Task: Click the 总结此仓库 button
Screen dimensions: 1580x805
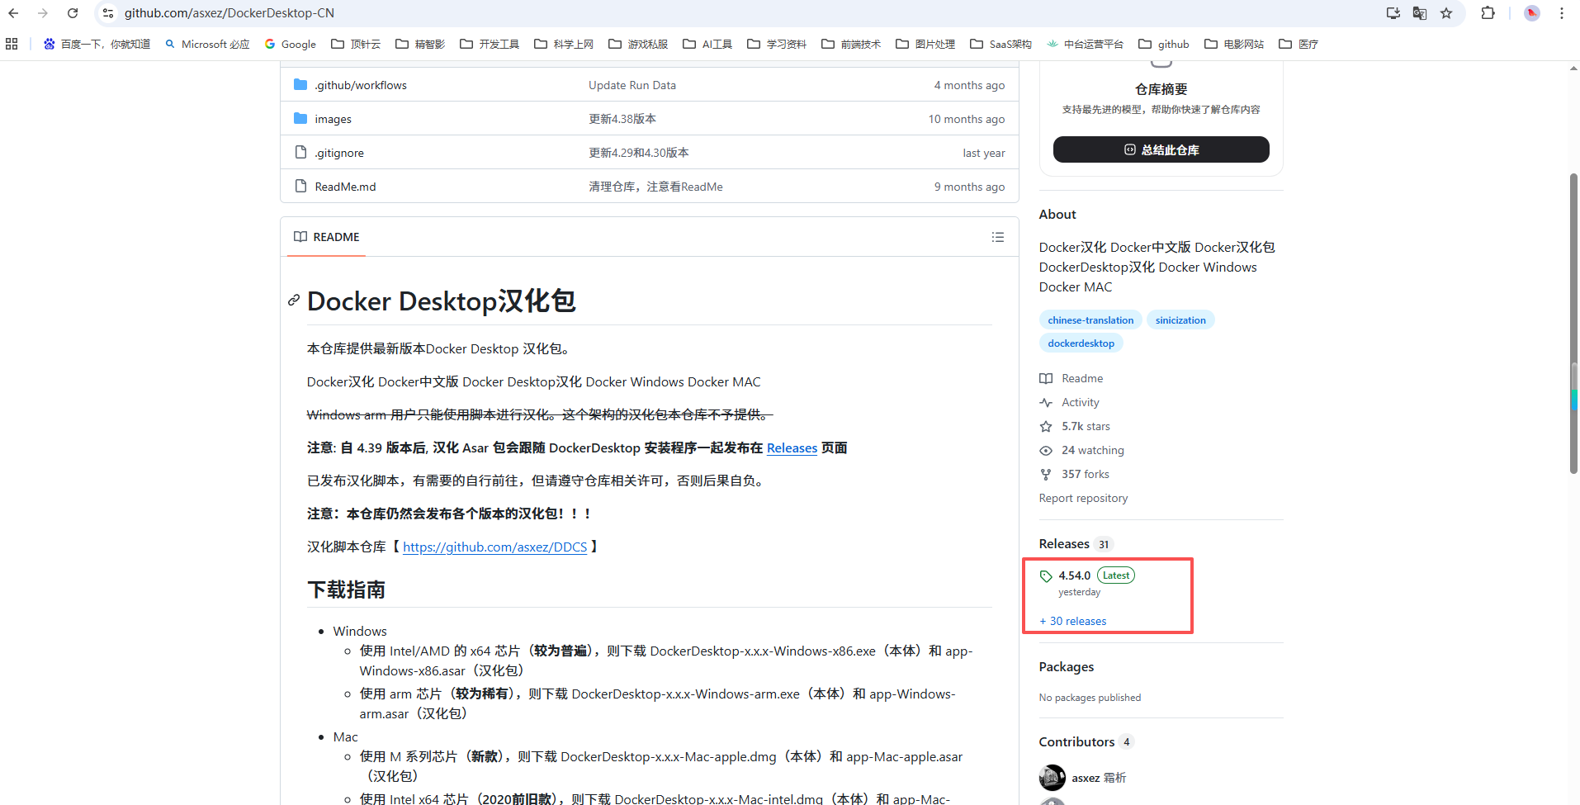Action: [1161, 149]
